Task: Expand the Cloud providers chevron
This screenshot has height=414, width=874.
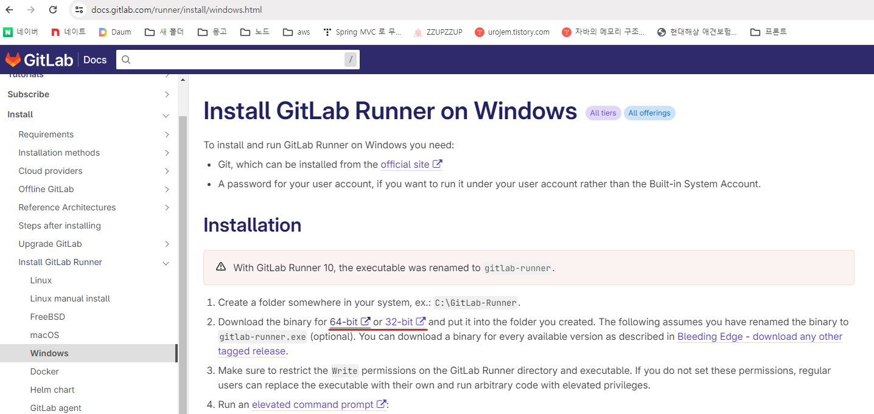Action: click(x=167, y=171)
